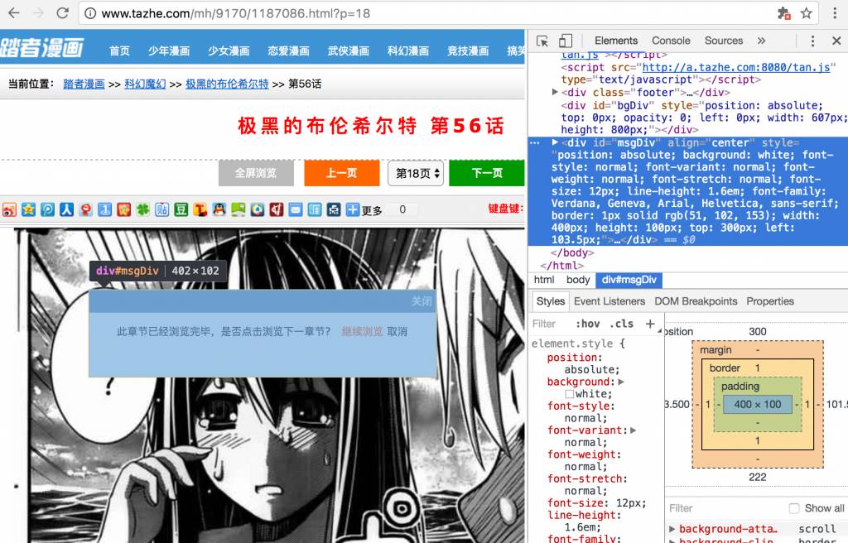Click the browser back arrow
Image resolution: width=848 pixels, height=543 pixels.
(14, 13)
